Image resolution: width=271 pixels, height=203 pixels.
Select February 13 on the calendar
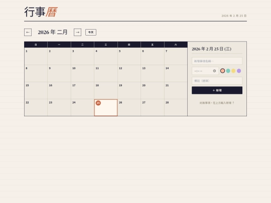pos(153,73)
